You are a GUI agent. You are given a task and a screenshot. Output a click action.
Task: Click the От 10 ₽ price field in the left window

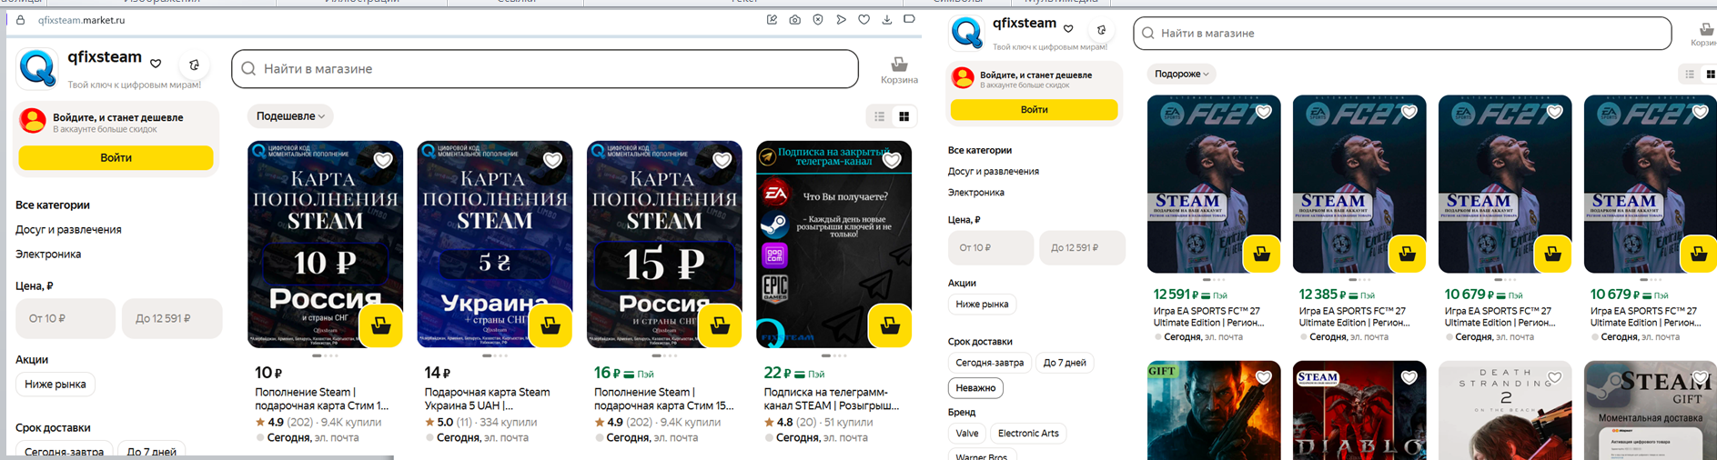pyautogui.click(x=66, y=318)
